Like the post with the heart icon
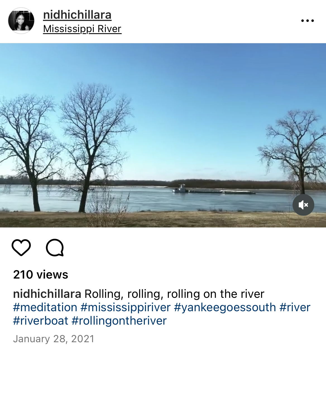Screen dimensions: 326x405 pos(21,248)
